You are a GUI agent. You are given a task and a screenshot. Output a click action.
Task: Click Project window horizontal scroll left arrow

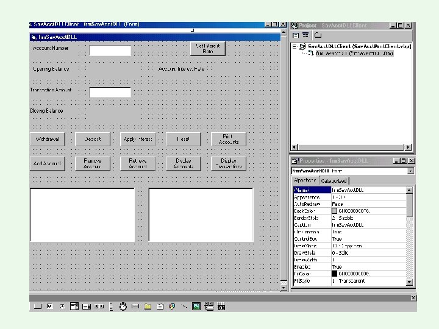point(294,147)
